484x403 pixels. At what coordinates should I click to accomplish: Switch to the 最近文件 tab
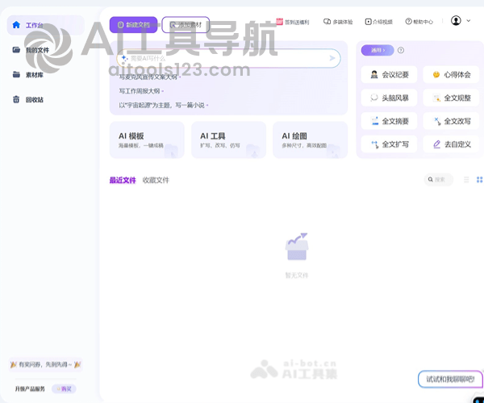[123, 180]
